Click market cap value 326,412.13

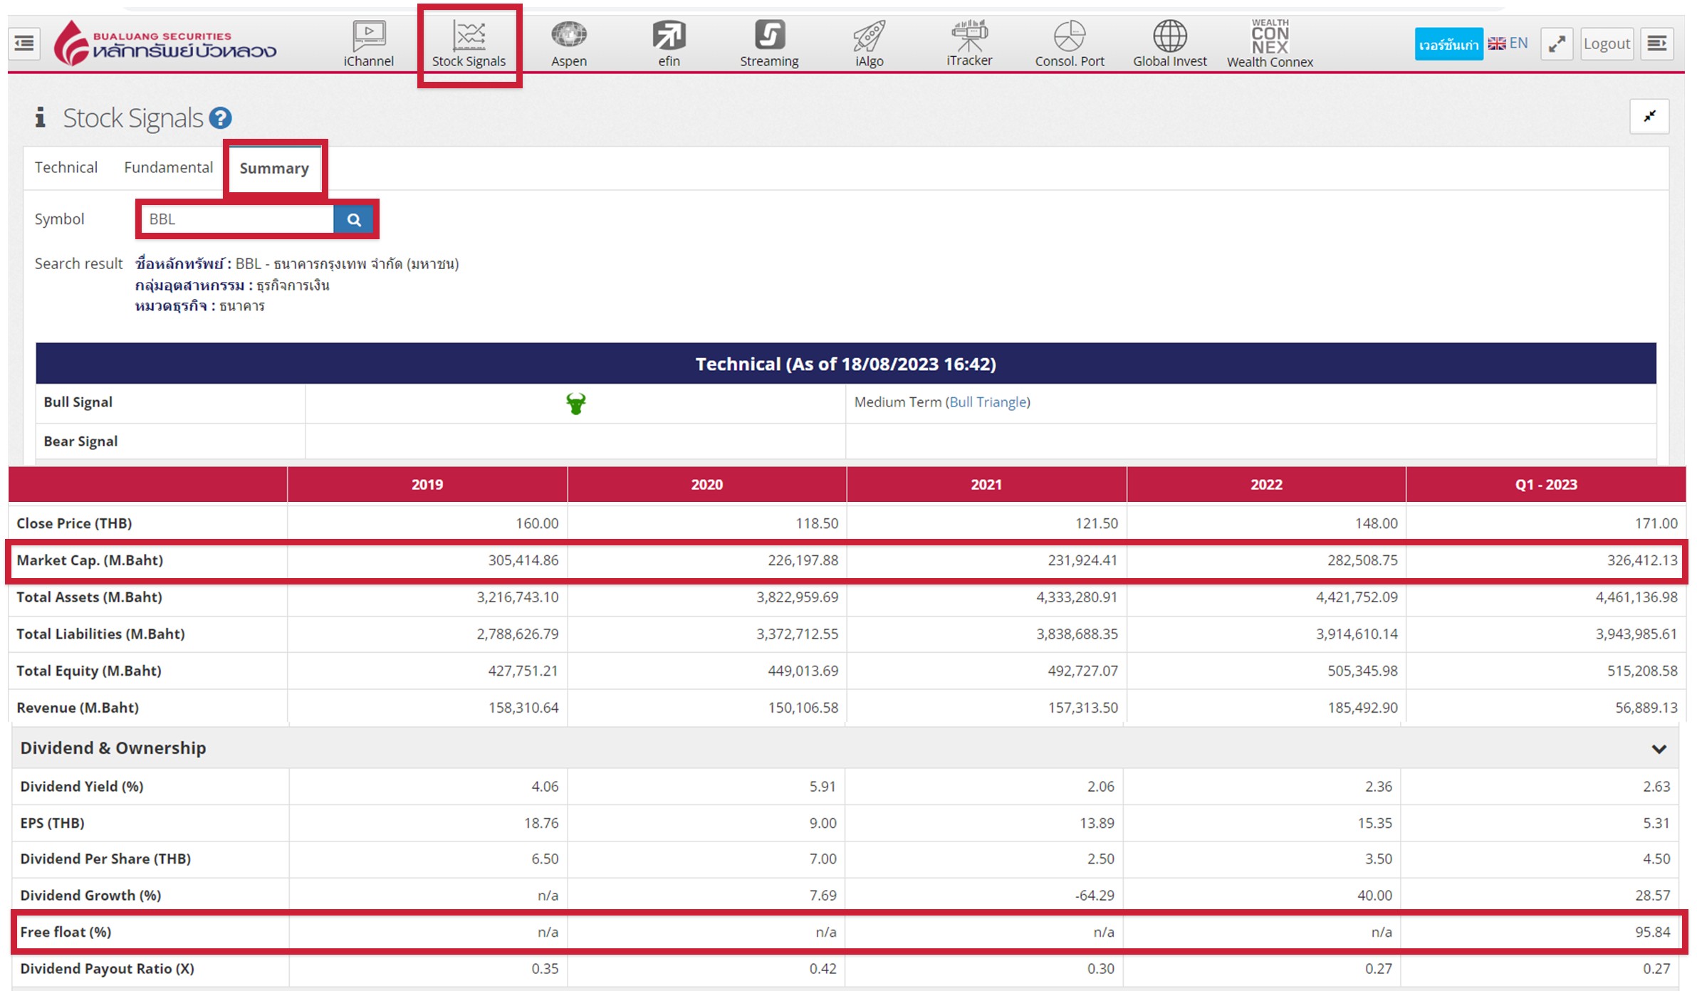[1642, 560]
